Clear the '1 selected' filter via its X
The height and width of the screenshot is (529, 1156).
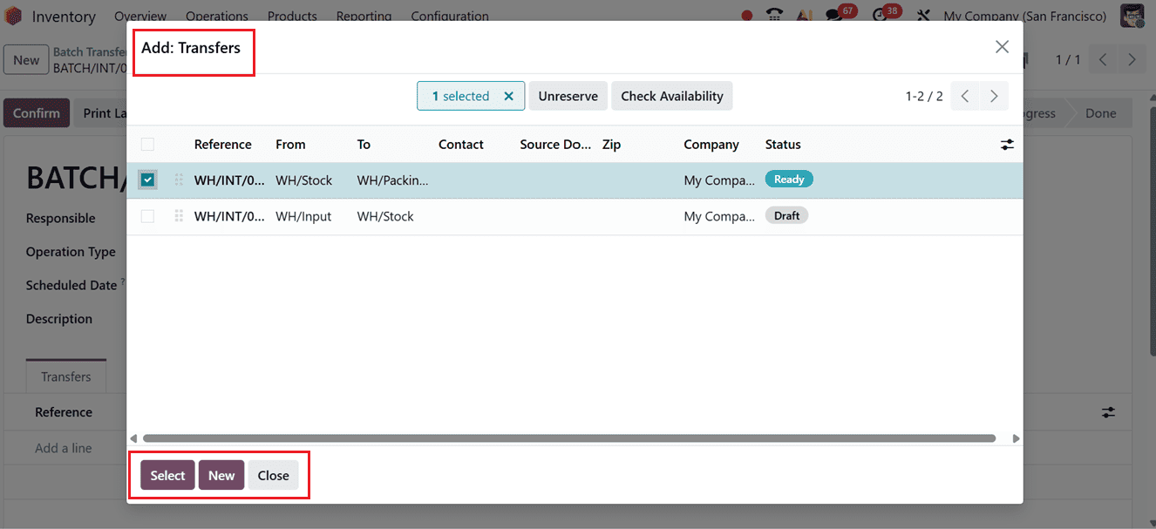pos(509,96)
